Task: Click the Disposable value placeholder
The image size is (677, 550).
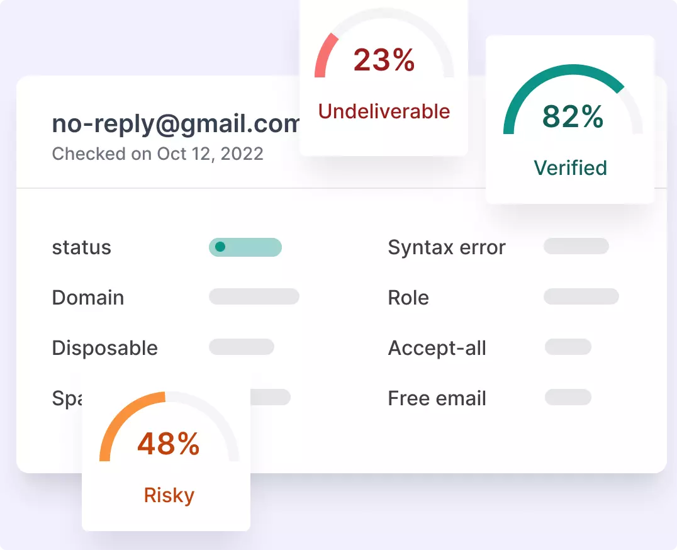Action: tap(242, 347)
